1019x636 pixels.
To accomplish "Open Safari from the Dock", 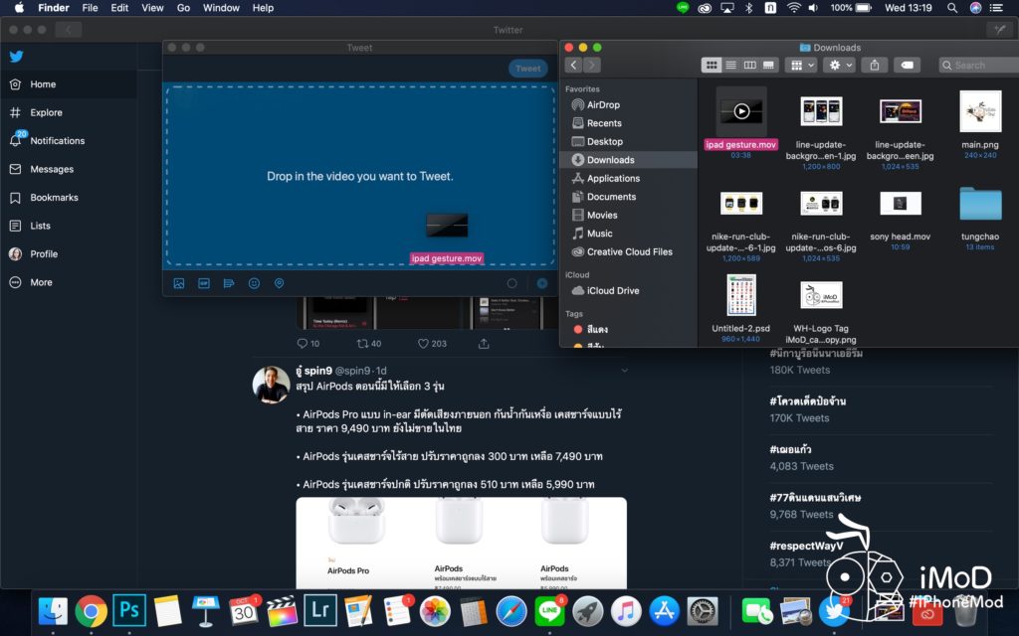I will [x=511, y=611].
